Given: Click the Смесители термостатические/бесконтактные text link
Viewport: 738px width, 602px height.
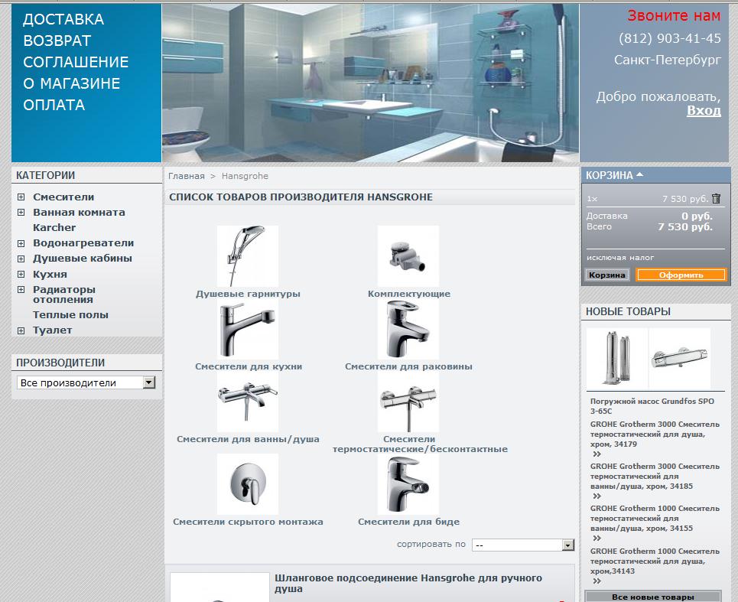Looking at the screenshot, I should [x=420, y=444].
